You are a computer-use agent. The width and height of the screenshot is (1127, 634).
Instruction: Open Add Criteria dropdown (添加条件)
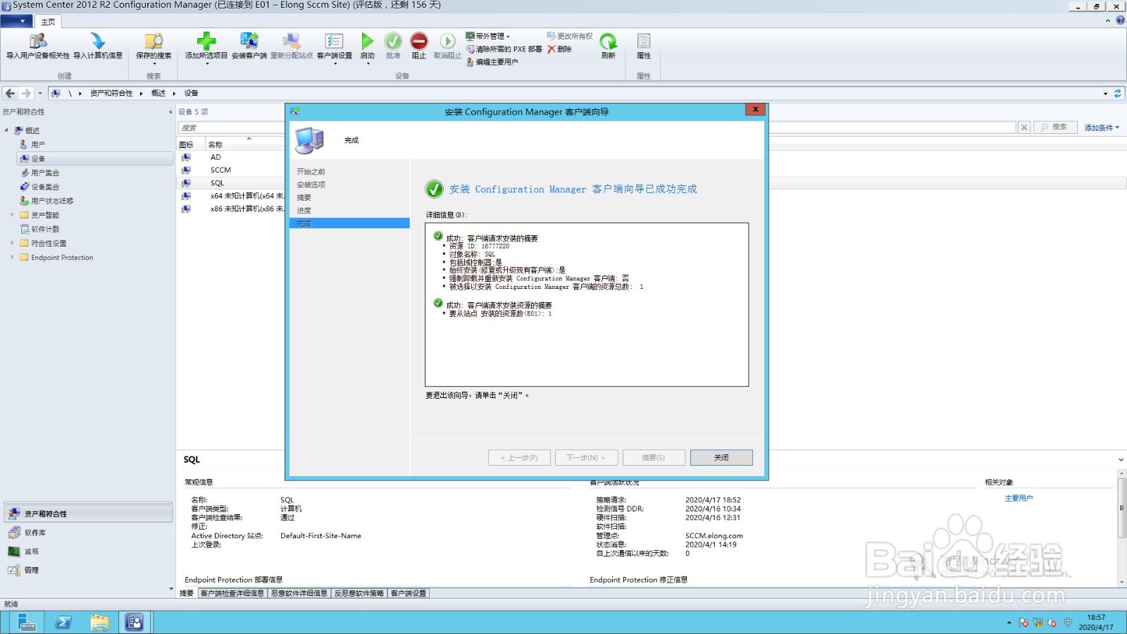[x=1101, y=128]
